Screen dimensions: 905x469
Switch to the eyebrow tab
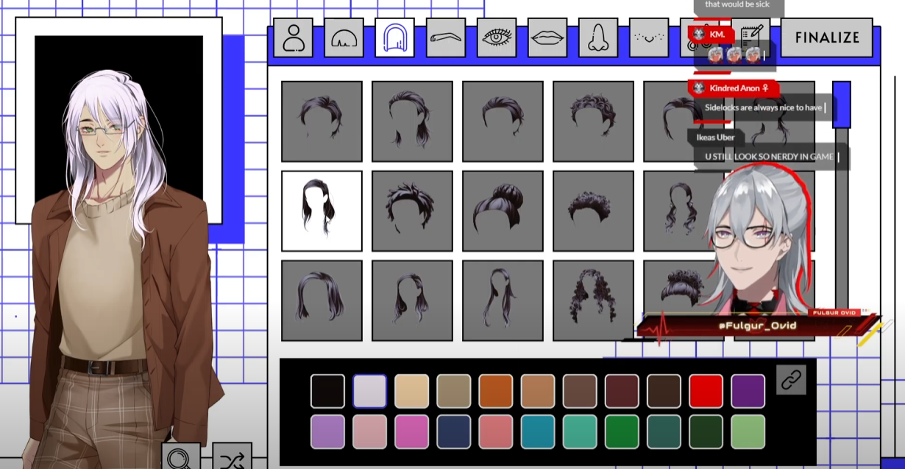445,38
